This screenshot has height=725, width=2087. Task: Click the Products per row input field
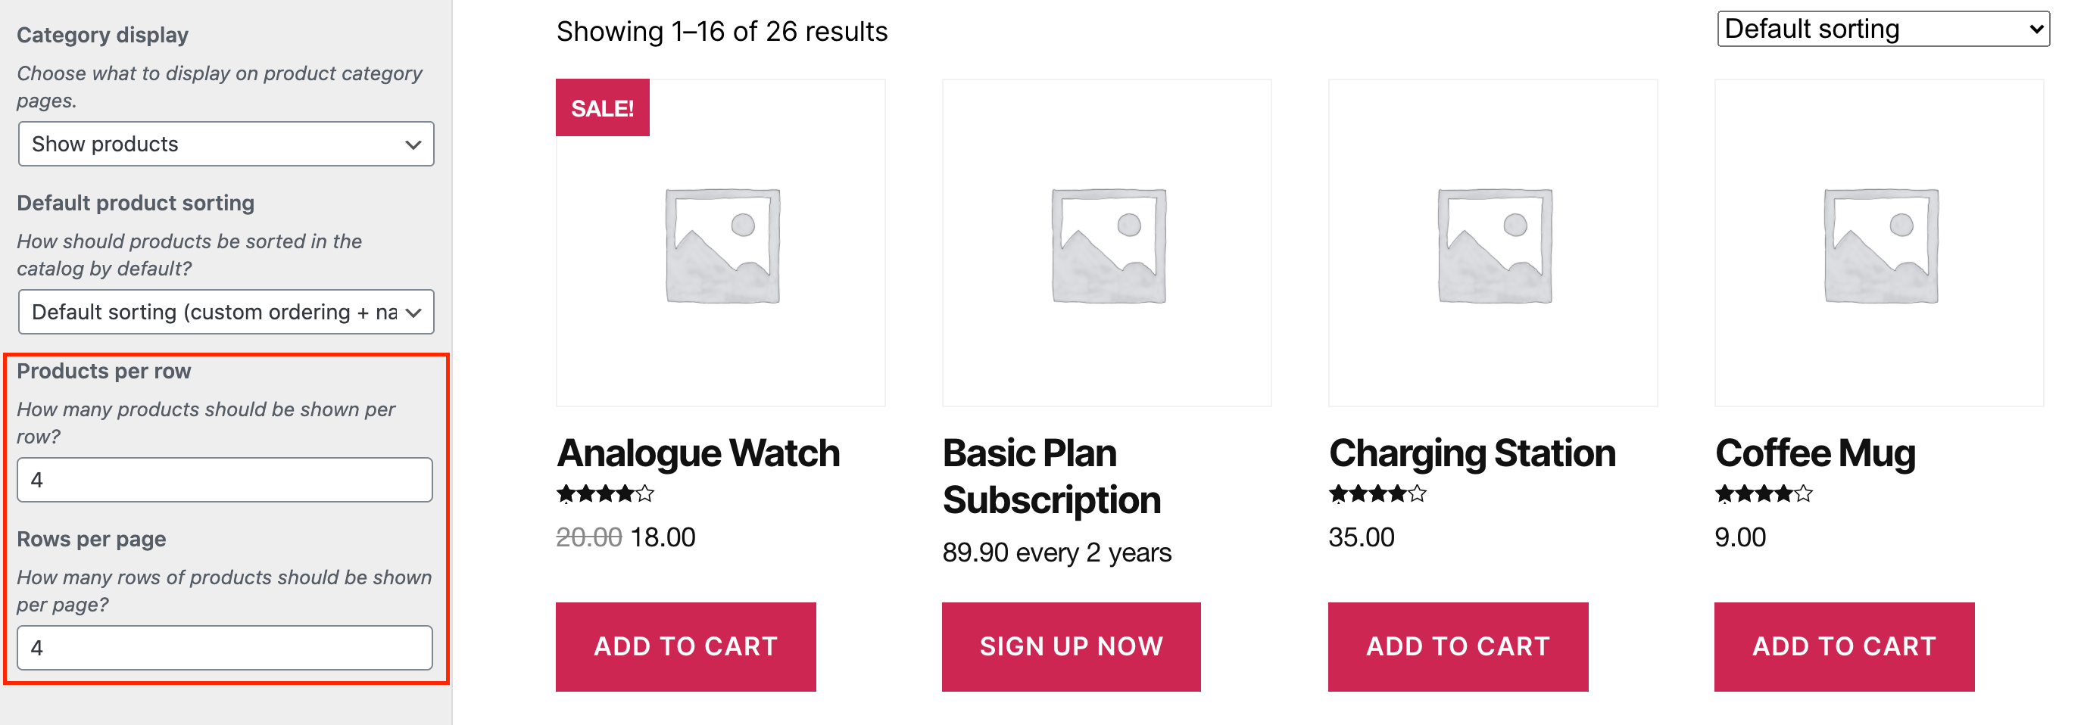click(224, 480)
